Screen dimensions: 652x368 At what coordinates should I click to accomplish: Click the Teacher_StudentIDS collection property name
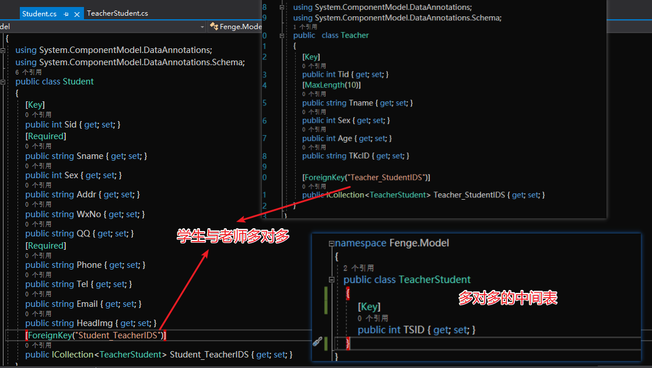469,195
